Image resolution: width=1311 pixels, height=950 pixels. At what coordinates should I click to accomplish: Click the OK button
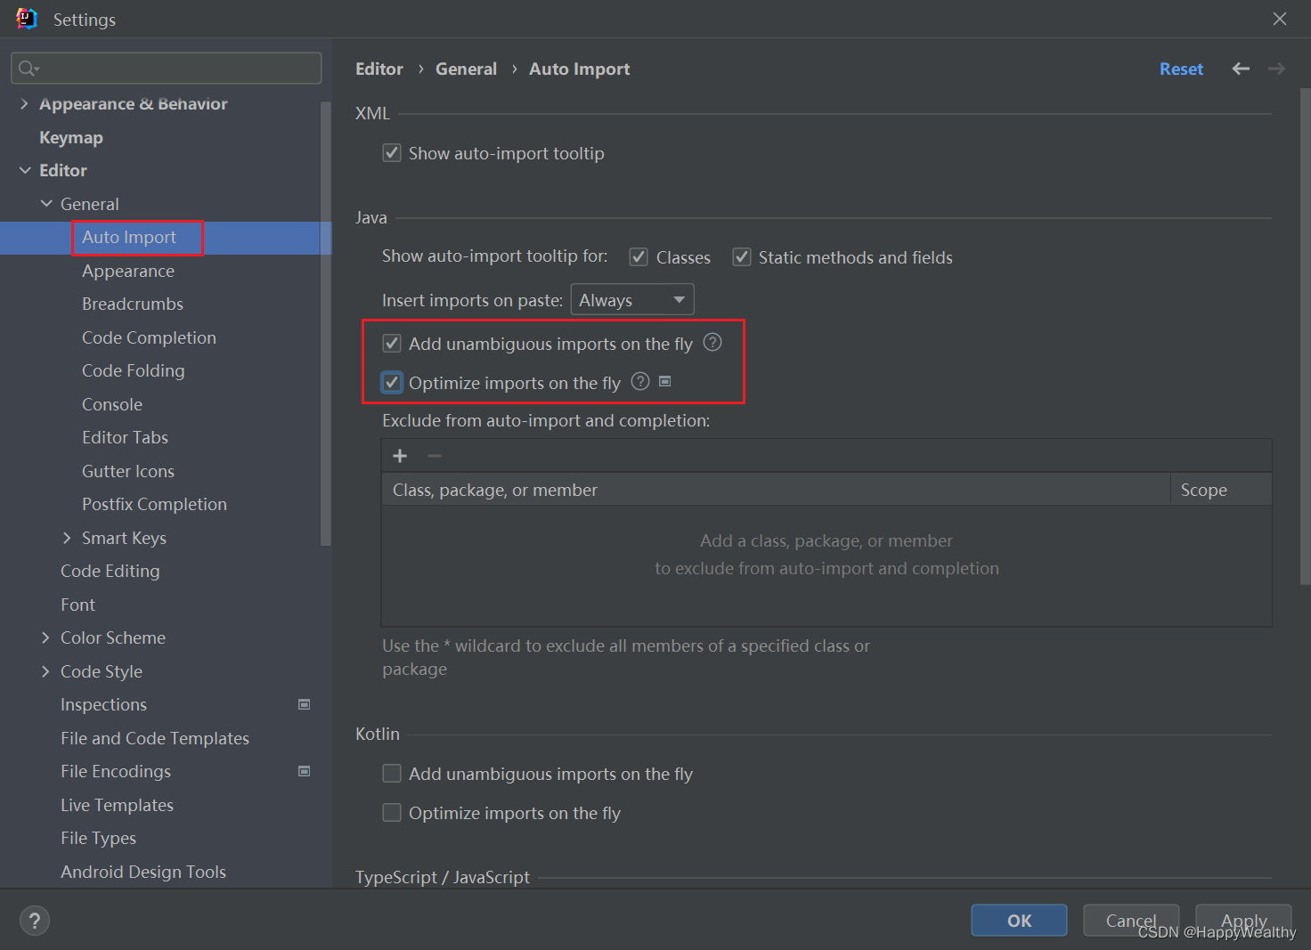pos(1019,921)
